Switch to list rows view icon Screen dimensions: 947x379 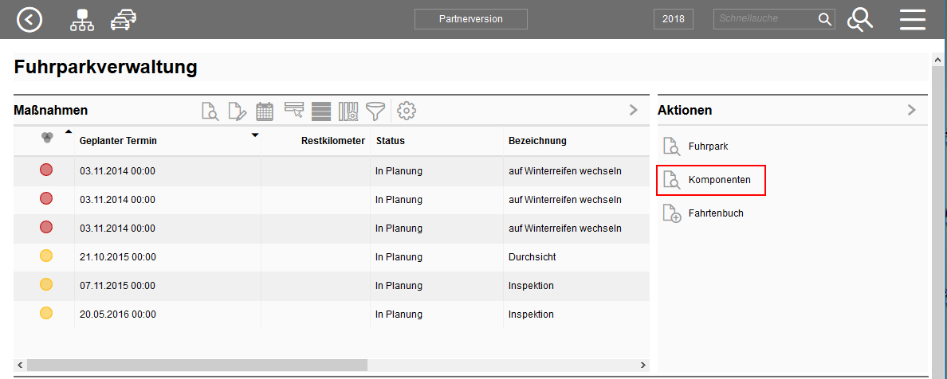point(321,111)
